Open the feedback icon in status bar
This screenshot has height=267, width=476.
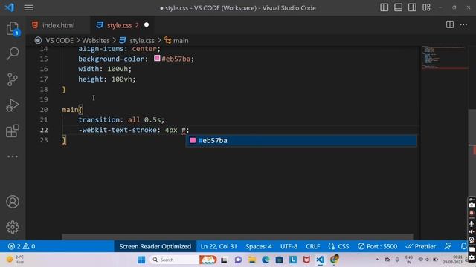(448, 246)
